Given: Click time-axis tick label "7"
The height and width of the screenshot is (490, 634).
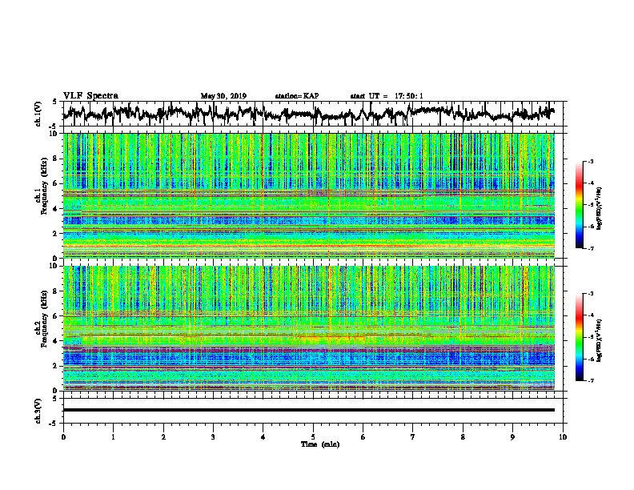Looking at the screenshot, I should [x=413, y=437].
